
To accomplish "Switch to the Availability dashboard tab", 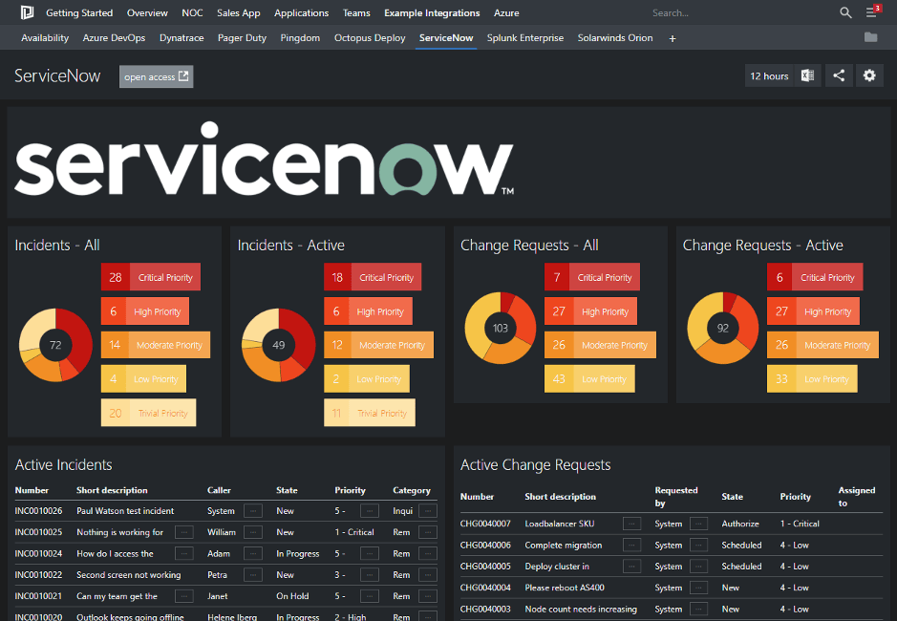I will pos(45,38).
